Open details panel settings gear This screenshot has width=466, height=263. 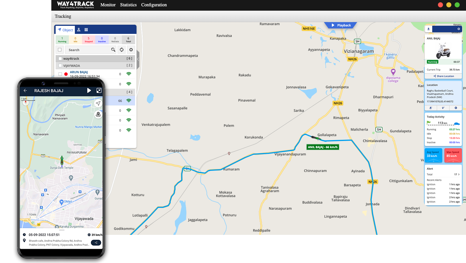point(459,29)
